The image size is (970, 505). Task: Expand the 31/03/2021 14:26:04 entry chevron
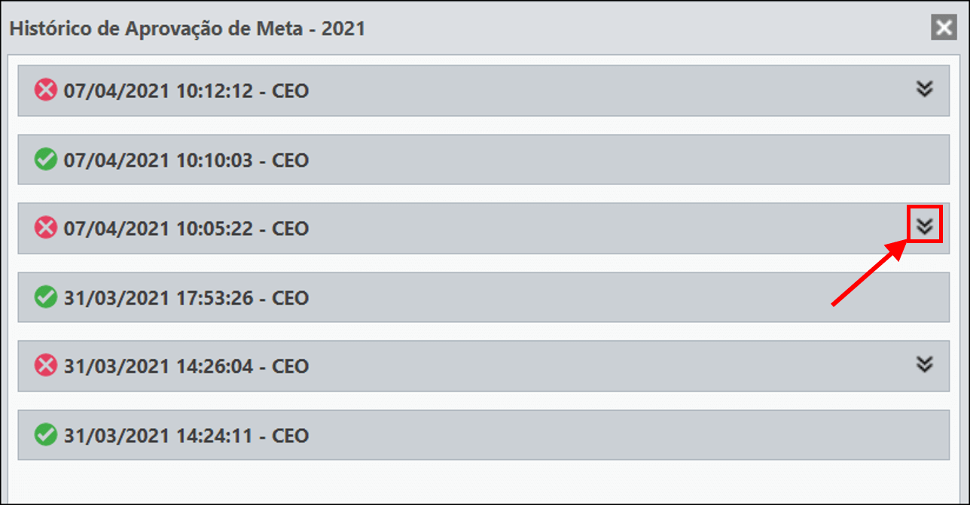(x=925, y=364)
